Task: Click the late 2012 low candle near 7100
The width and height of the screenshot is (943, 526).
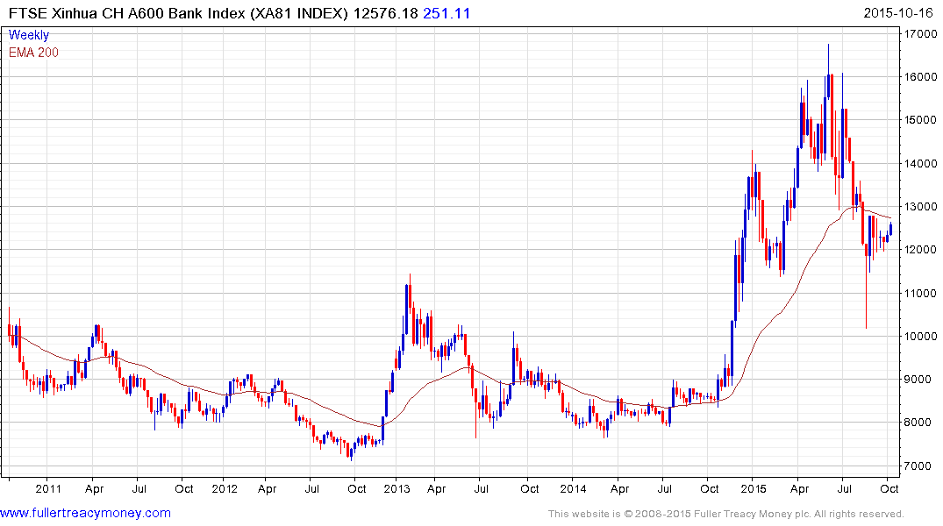Action: pos(351,452)
